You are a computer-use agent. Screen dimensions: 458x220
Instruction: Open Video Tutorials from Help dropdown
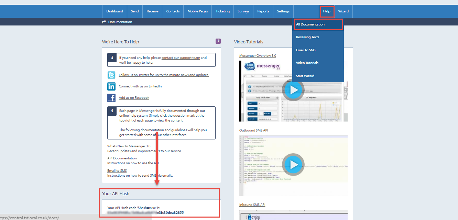tap(307, 63)
